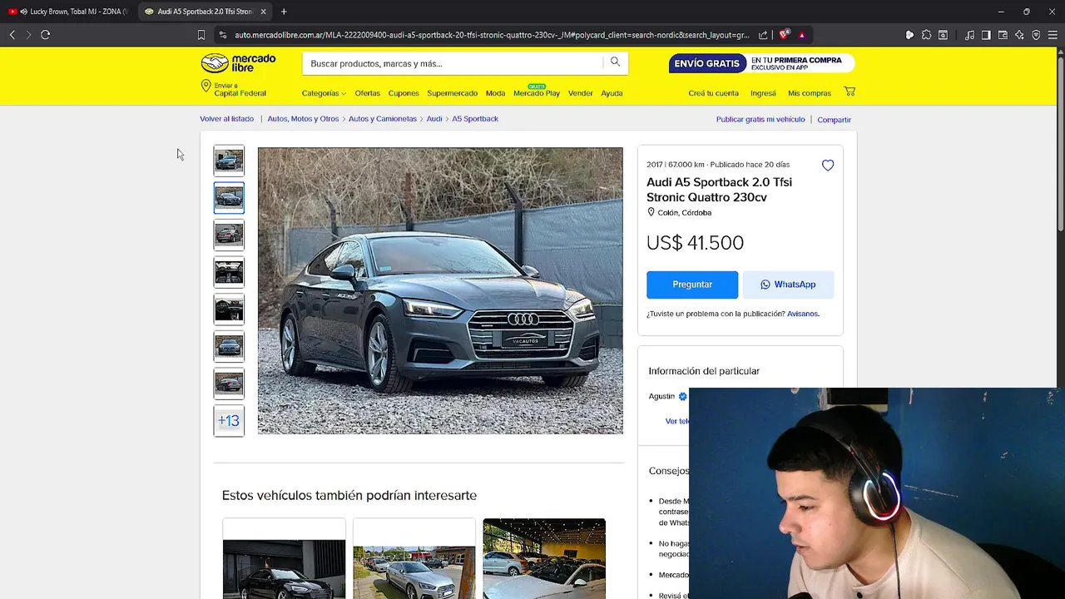The width and height of the screenshot is (1065, 599).
Task: Open the shopping cart icon
Action: [x=850, y=92]
